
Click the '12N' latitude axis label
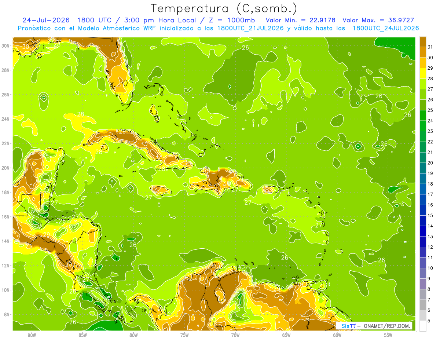[x=6, y=266]
